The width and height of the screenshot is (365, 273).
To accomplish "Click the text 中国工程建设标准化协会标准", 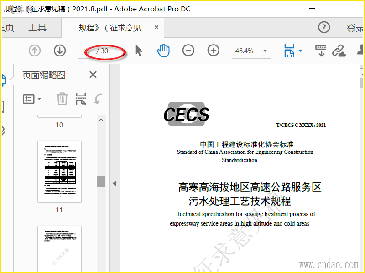I will [247, 144].
